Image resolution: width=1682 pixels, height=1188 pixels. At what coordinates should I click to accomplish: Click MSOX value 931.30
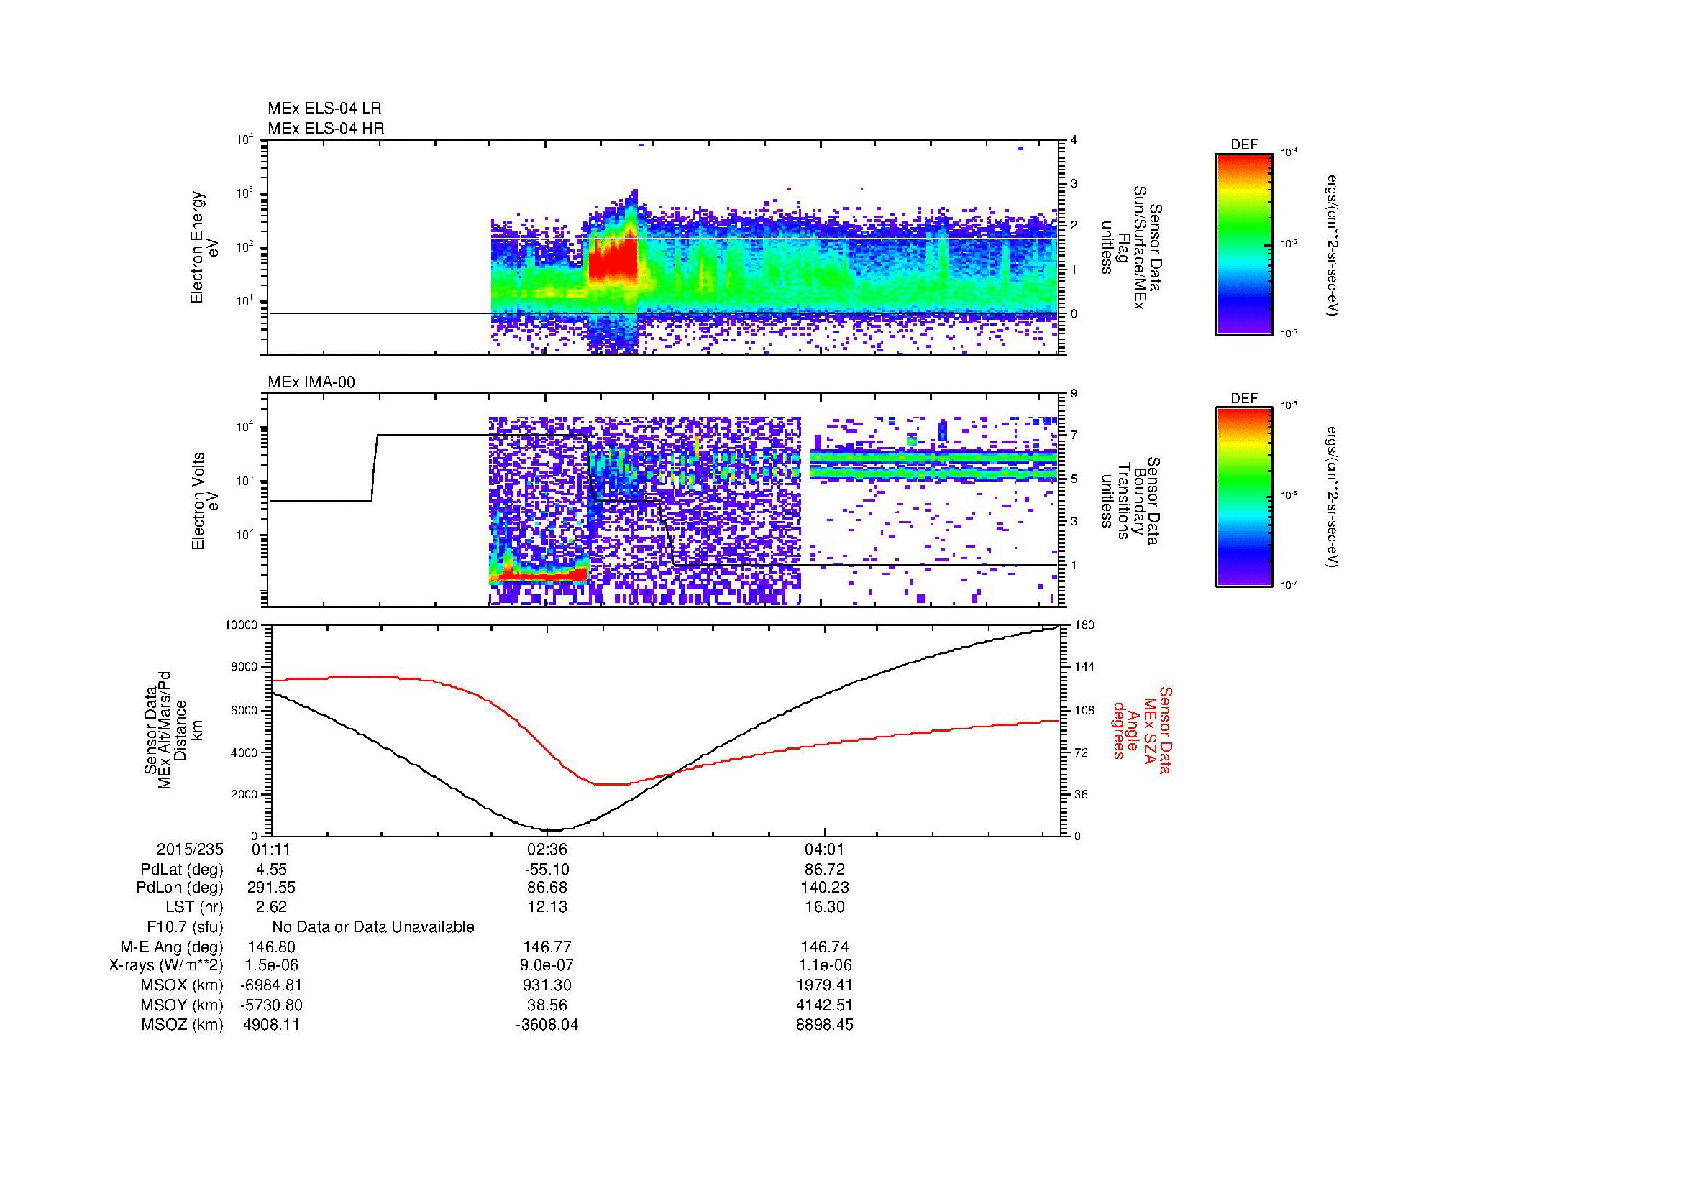pos(547,986)
